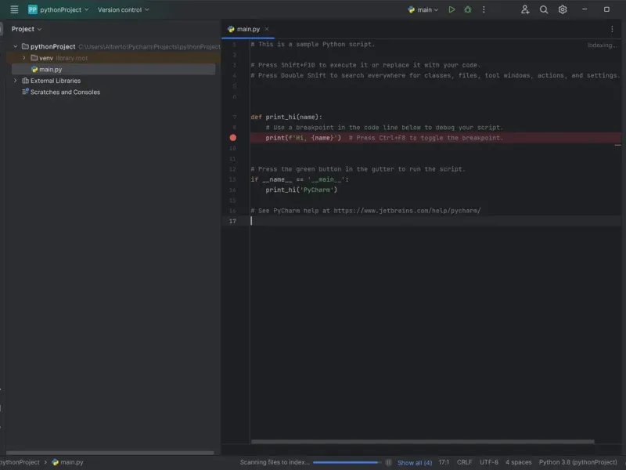Toggle the breakpoint on the print line
This screenshot has width=626, height=470.
coord(232,138)
